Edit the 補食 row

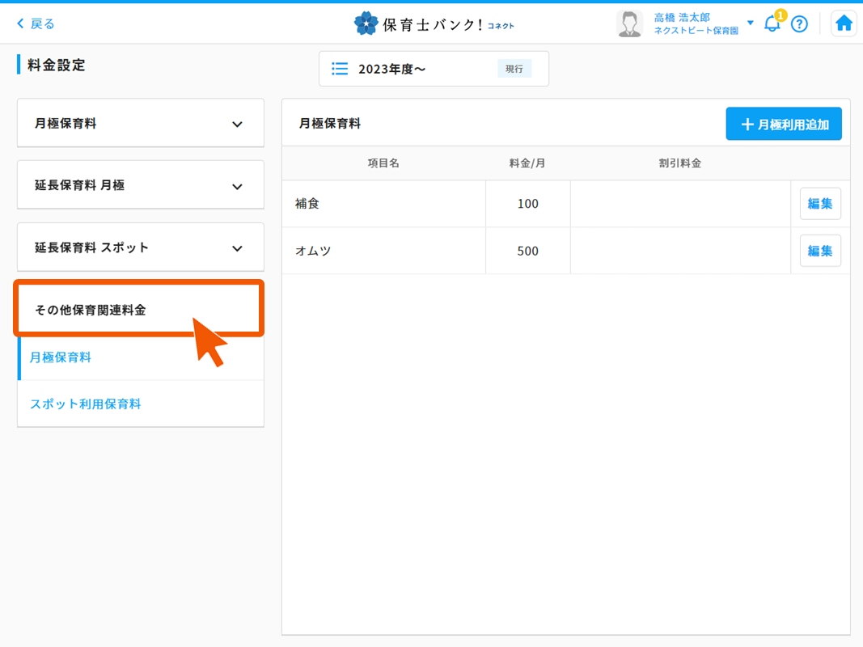(820, 204)
